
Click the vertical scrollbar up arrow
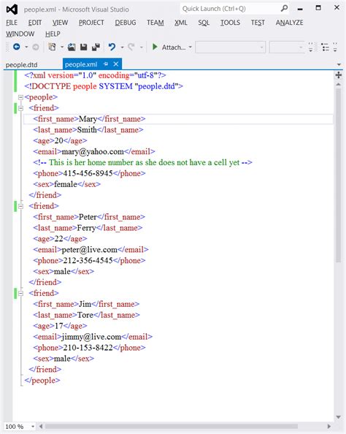pyautogui.click(x=339, y=85)
